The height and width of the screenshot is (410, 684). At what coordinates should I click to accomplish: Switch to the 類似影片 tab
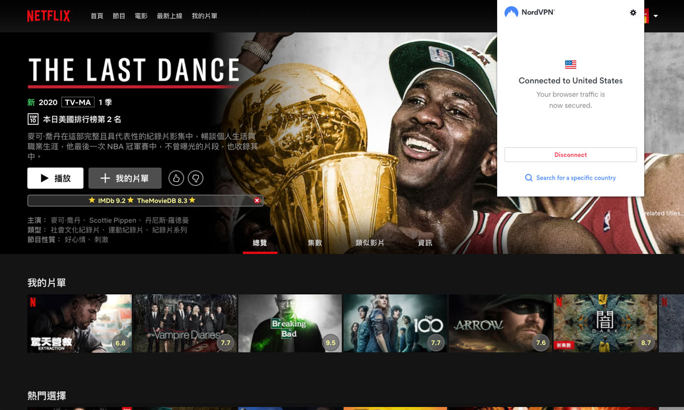[370, 243]
